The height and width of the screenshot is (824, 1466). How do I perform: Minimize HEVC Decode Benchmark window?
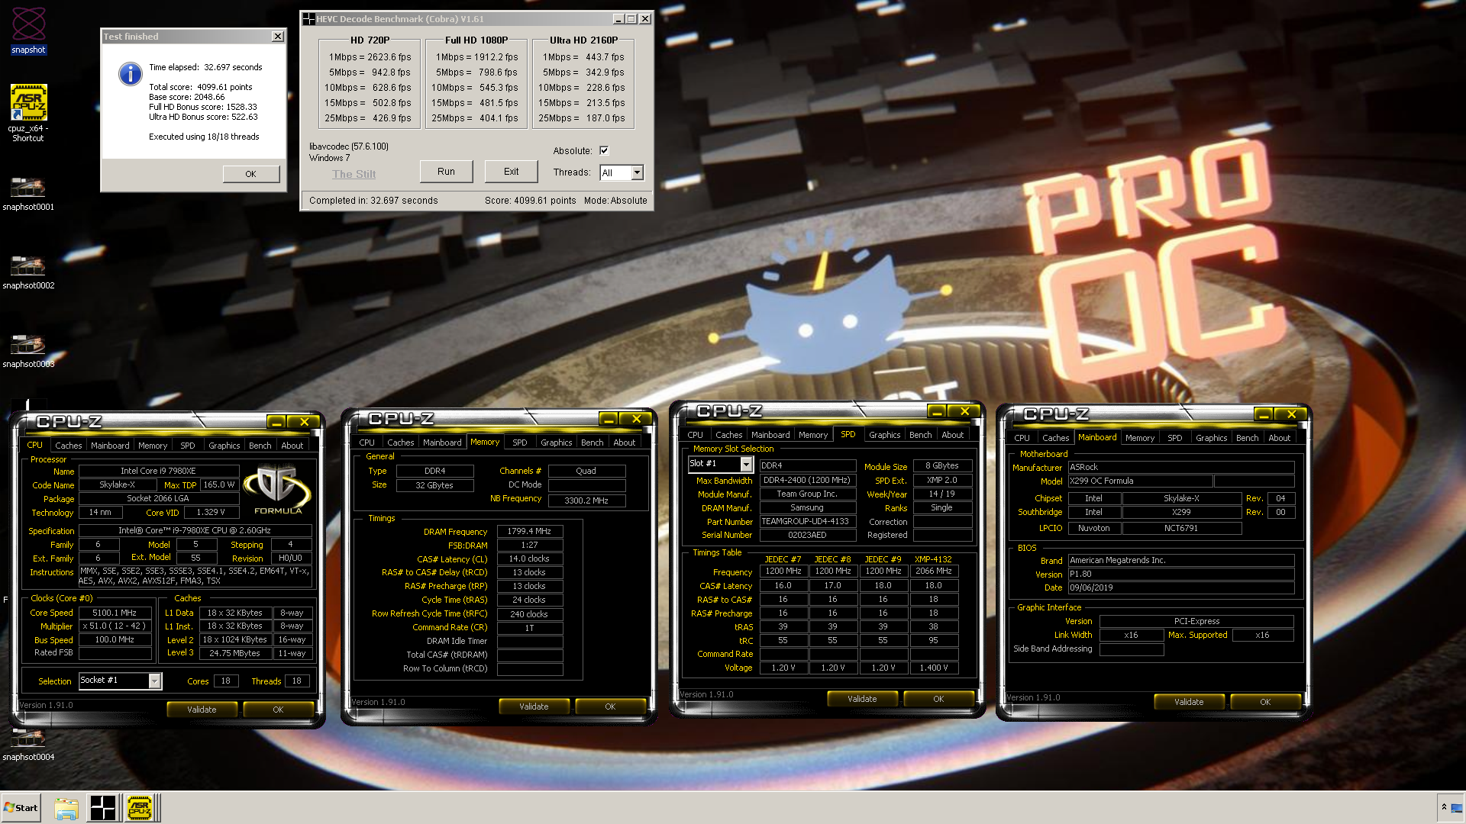(x=618, y=19)
